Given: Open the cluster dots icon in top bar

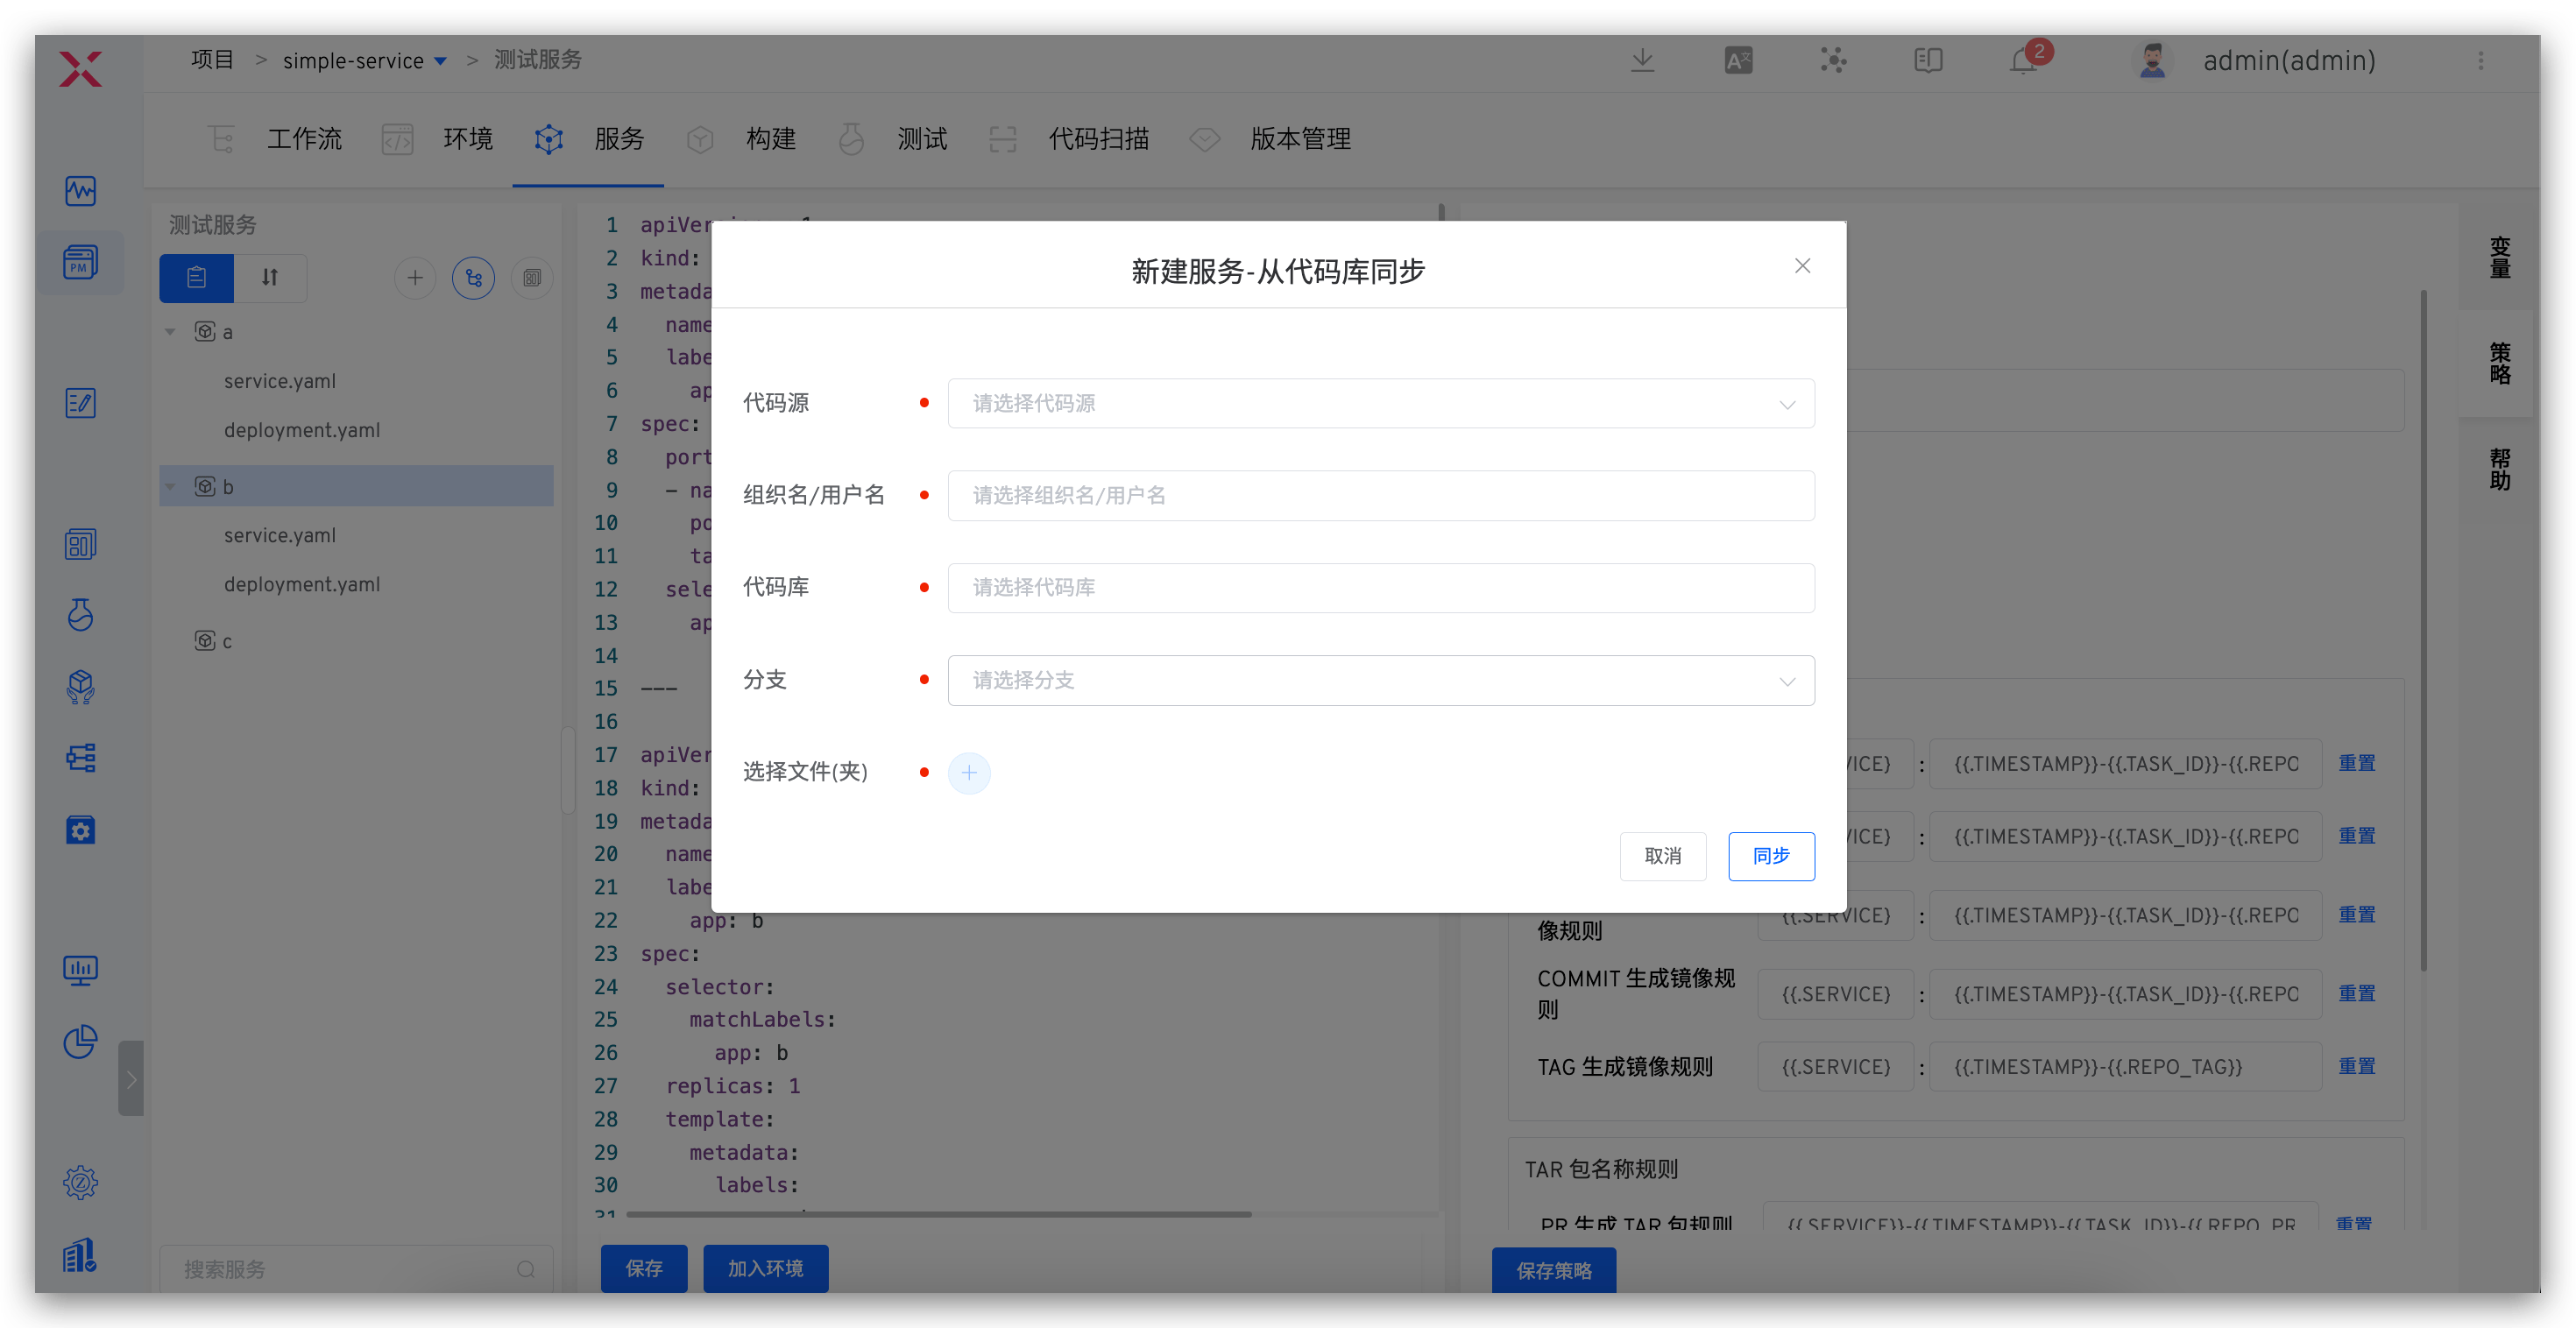Looking at the screenshot, I should (1833, 60).
